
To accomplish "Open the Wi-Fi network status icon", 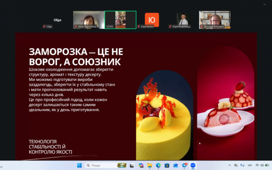I will click(257, 165).
